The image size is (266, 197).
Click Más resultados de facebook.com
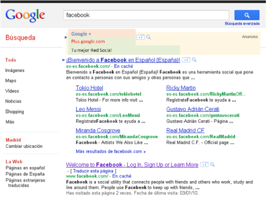(x=111, y=151)
